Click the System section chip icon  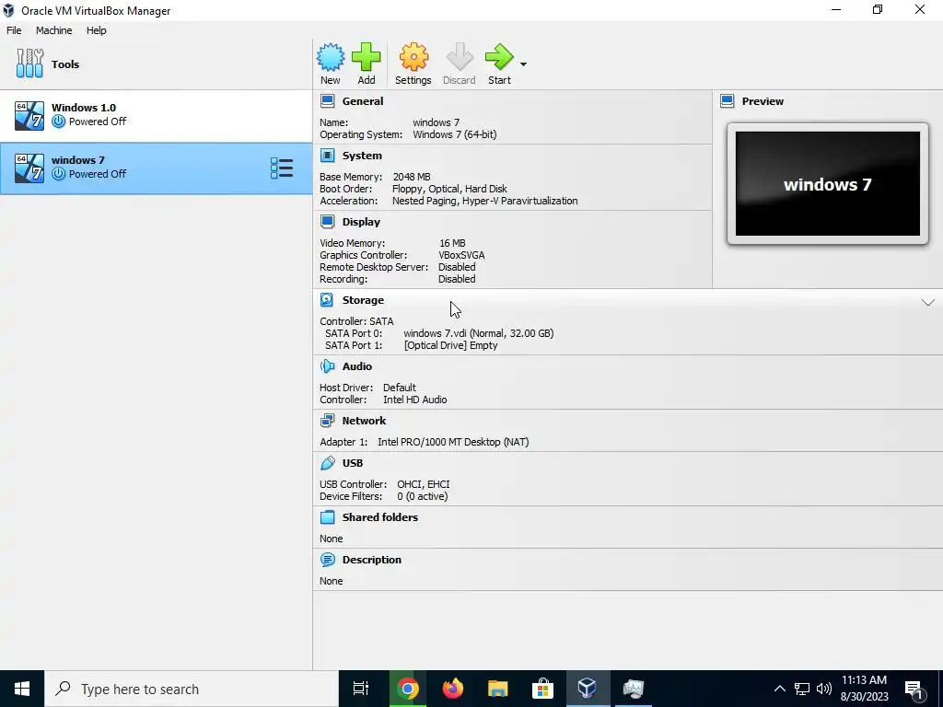click(327, 156)
